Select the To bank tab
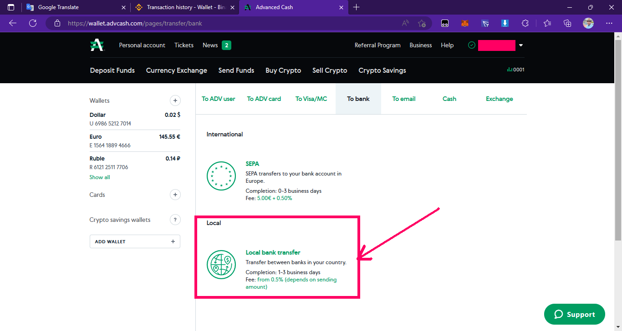This screenshot has height=331, width=622. tap(358, 99)
